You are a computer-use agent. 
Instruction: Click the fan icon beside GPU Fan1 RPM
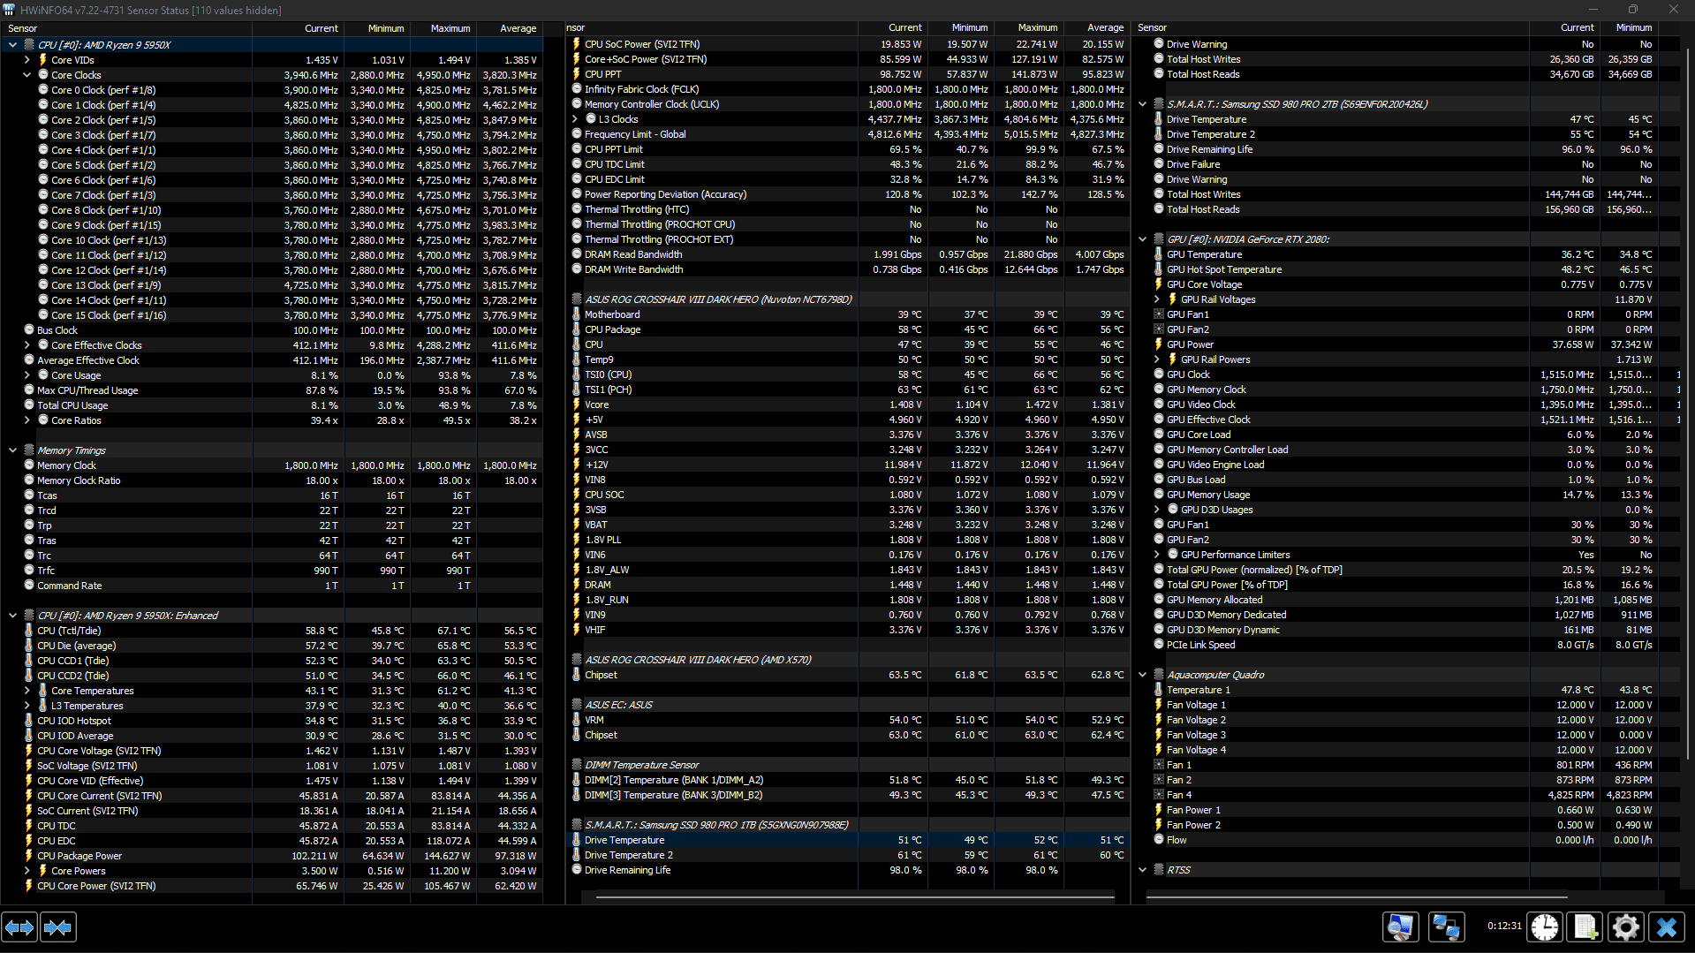point(1159,314)
